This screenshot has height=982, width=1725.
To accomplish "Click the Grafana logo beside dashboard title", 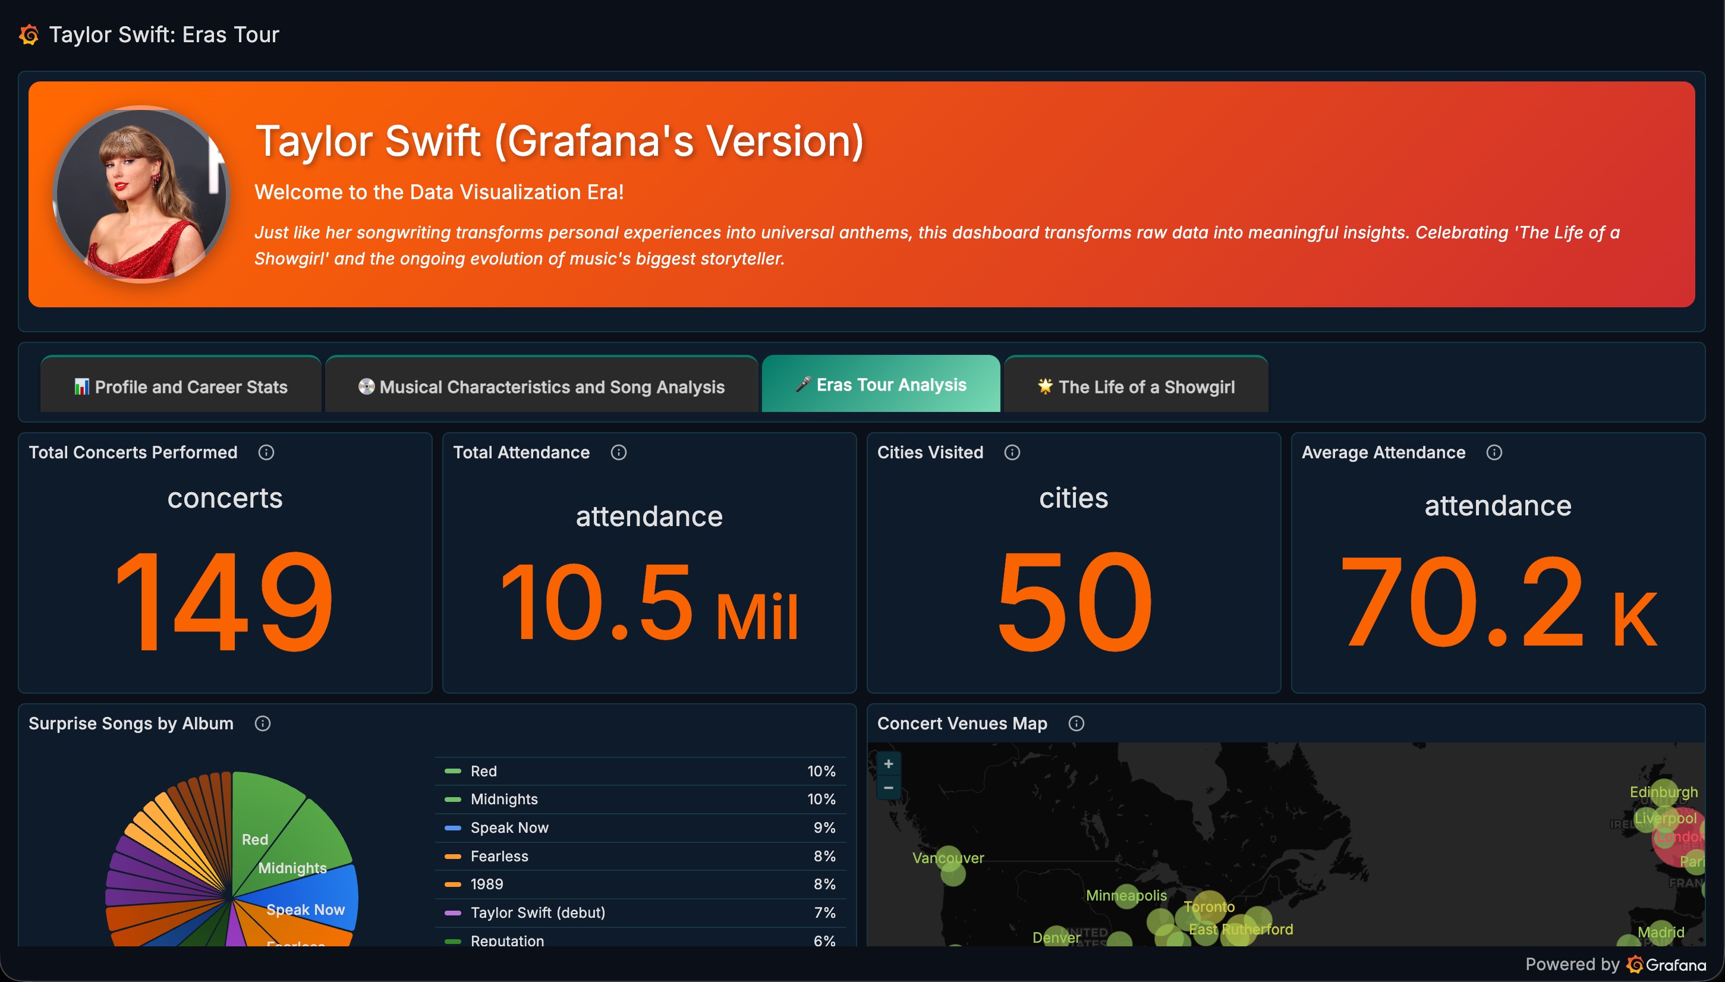I will click(29, 34).
